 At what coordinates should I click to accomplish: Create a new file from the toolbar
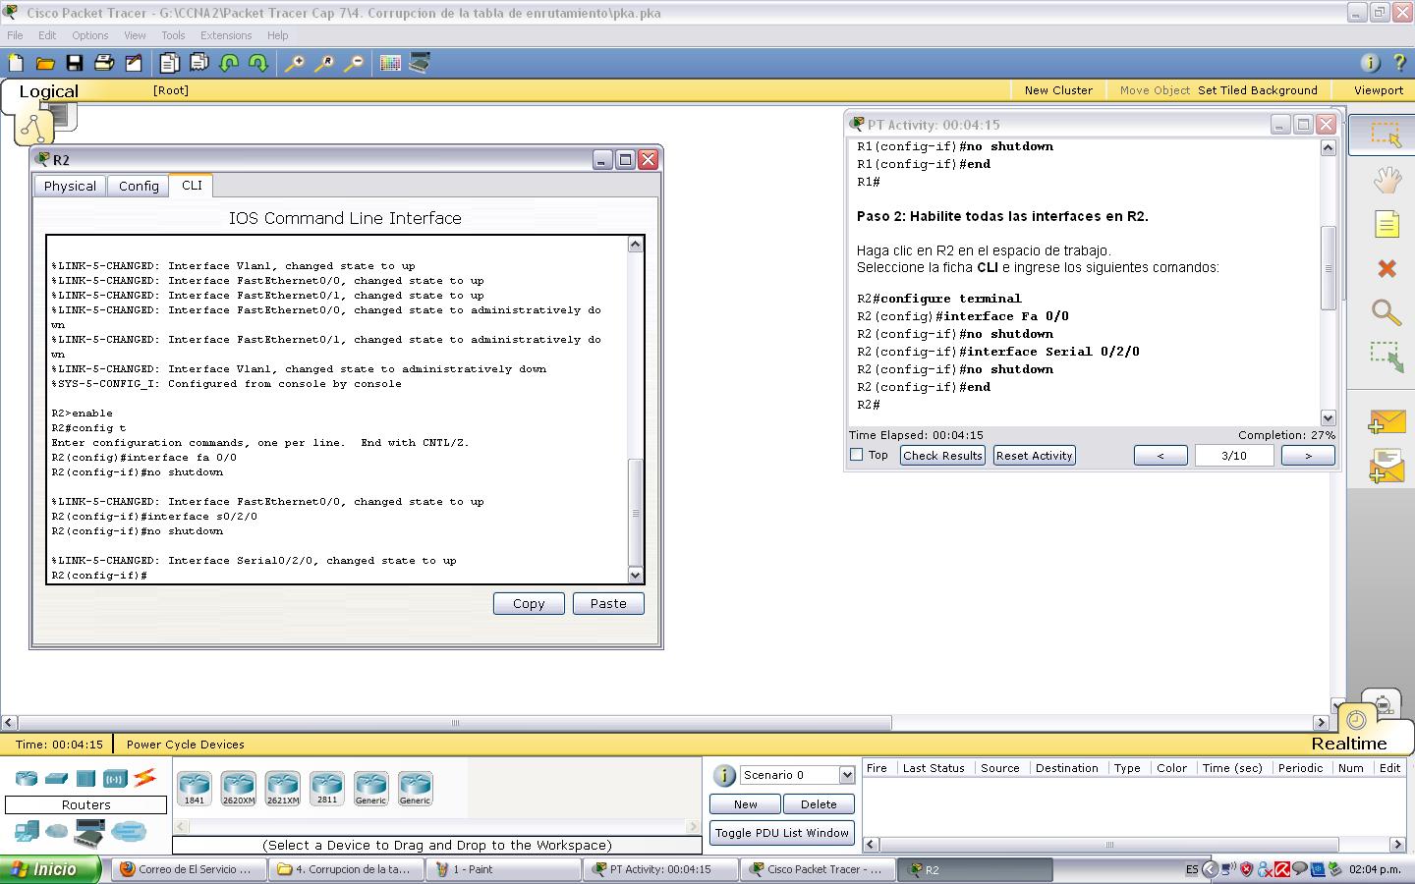coord(16,63)
